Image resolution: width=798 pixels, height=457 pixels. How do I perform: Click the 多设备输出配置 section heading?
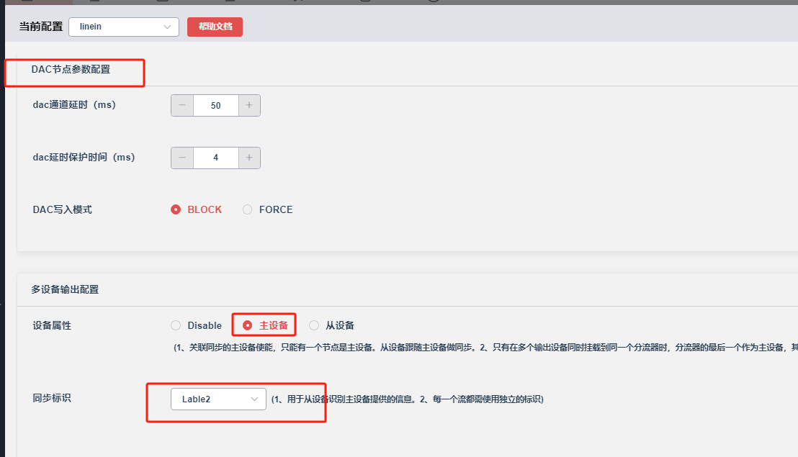(65, 290)
